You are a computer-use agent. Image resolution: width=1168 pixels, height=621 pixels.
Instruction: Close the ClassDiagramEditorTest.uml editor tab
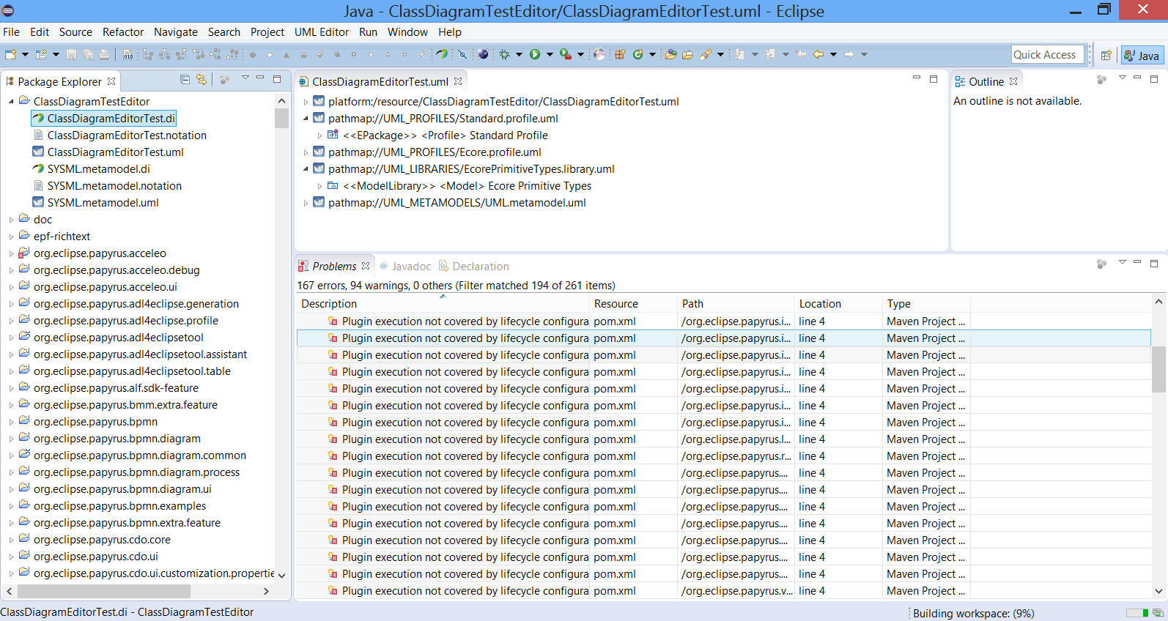(458, 81)
